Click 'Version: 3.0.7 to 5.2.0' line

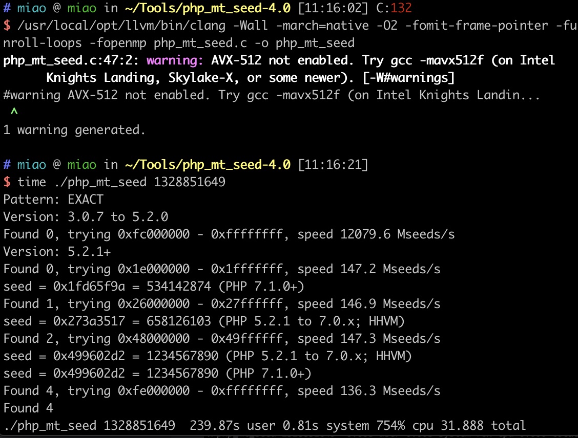click(86, 217)
